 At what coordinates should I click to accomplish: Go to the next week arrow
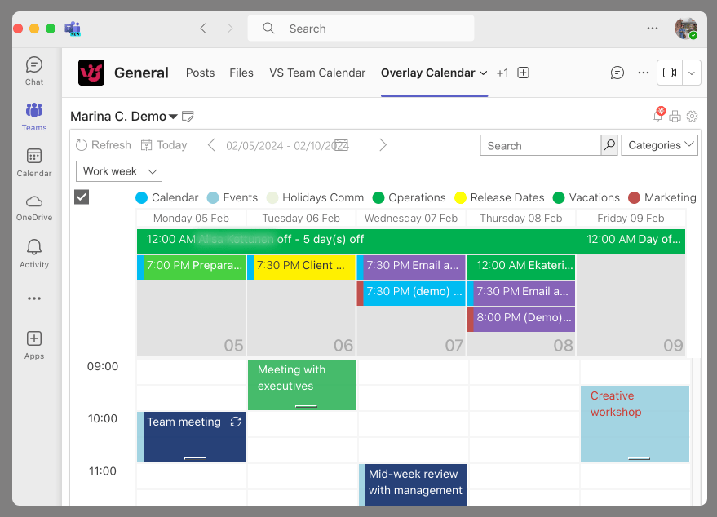pyautogui.click(x=383, y=145)
